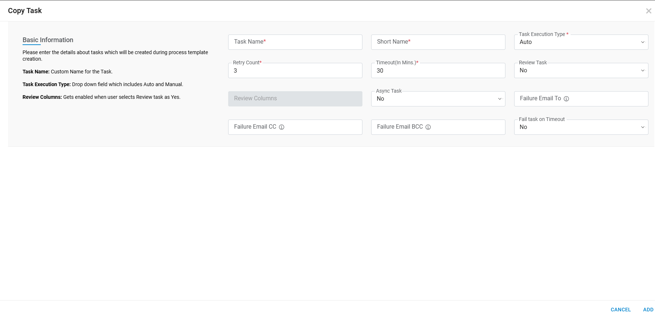Select the Timeout (In Mins.) field
Viewport: 655px width, 315px height.
coord(438,70)
